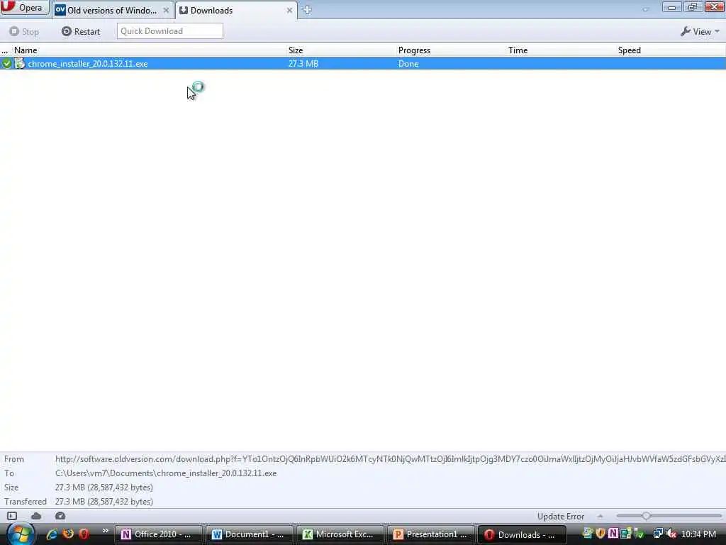Focus the Quick Download input field
This screenshot has height=545, width=726.
click(170, 31)
